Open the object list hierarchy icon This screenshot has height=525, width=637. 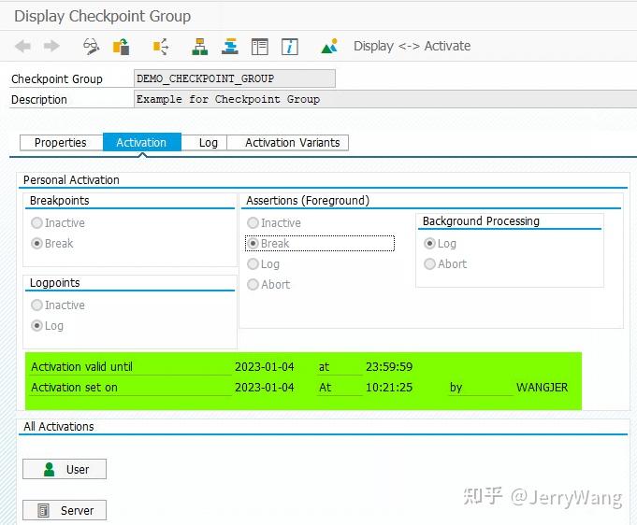199,47
